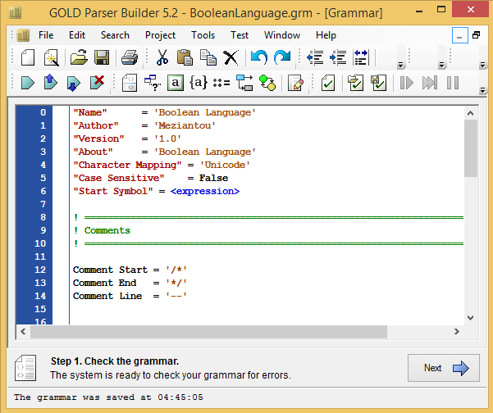Open the Test menu
This screenshot has width=493, height=413.
240,35
